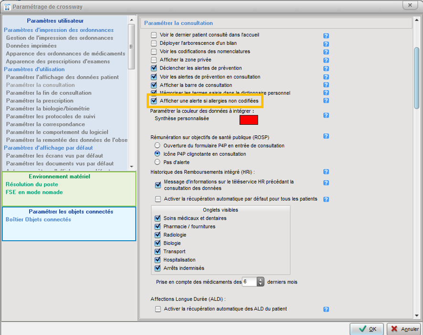
Task: Open help for 'Afficher la barre de consultation'
Action: pos(326,85)
